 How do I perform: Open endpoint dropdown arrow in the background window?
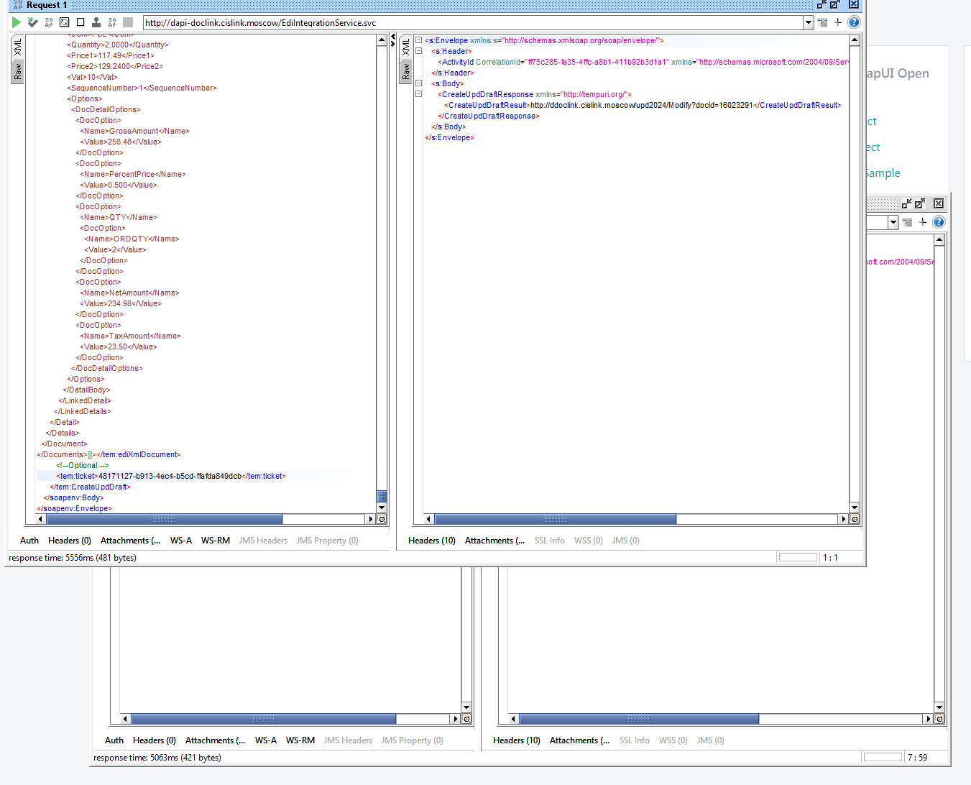click(x=893, y=222)
